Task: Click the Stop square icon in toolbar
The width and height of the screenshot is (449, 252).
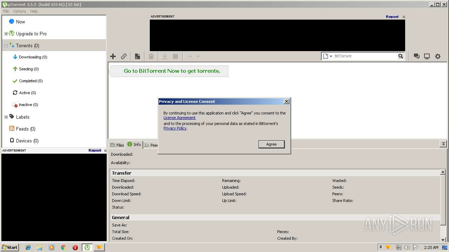Action: click(x=175, y=56)
